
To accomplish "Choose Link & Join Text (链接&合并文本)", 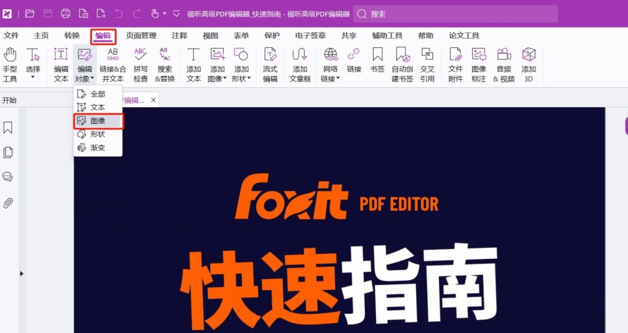I will pos(113,64).
